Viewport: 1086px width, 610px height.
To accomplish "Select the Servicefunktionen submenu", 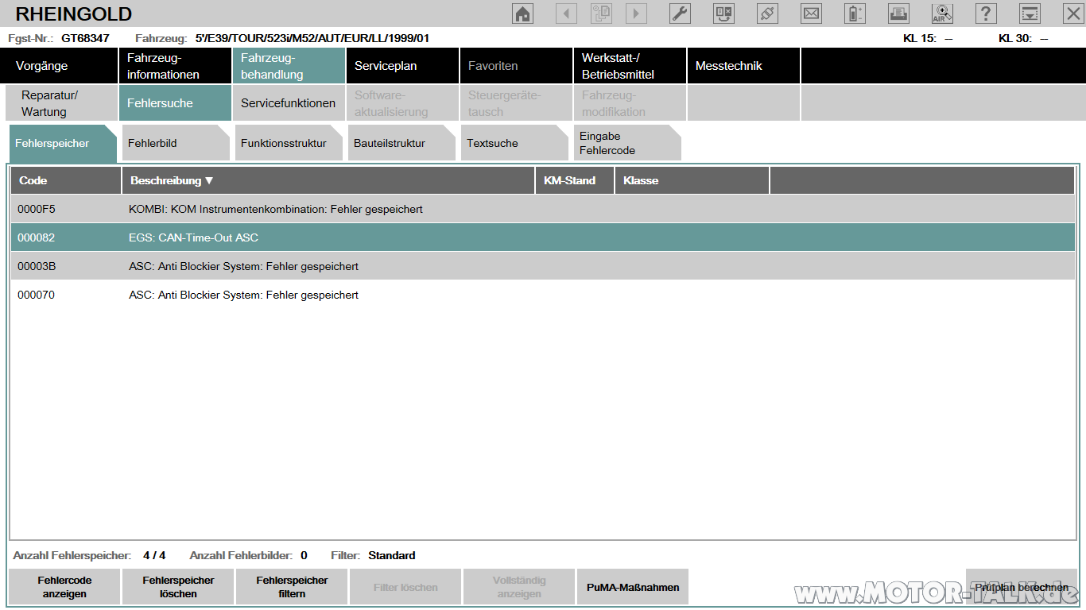I will point(289,103).
